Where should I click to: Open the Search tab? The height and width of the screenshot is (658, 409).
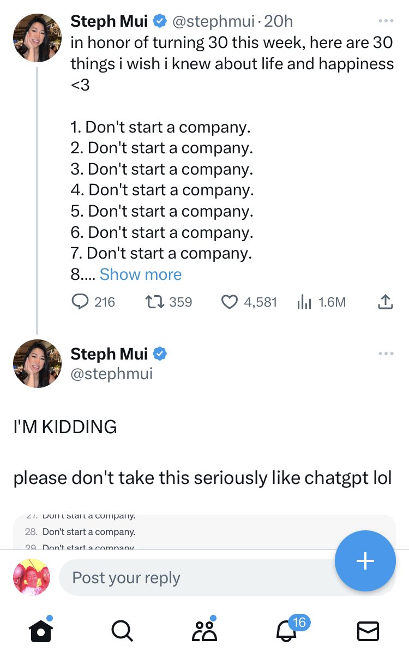tap(122, 631)
